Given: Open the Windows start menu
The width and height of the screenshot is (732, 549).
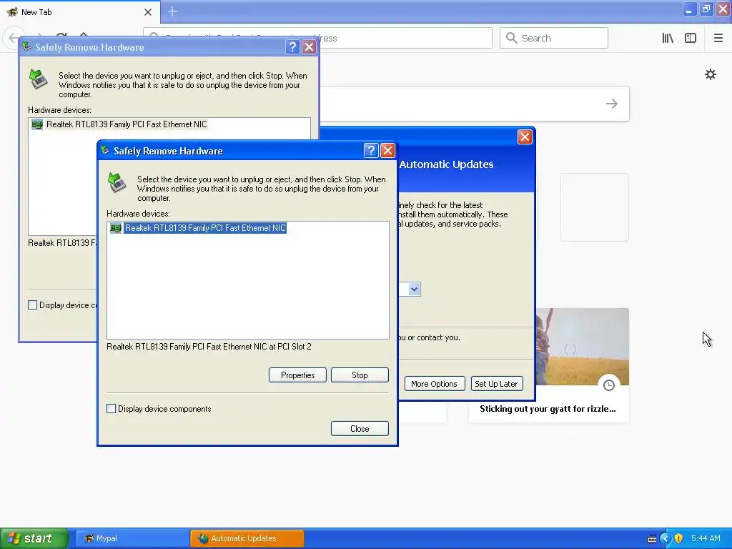Looking at the screenshot, I should (34, 538).
